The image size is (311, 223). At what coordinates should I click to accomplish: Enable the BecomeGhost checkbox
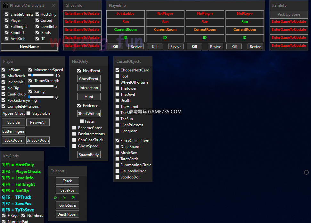(74, 128)
